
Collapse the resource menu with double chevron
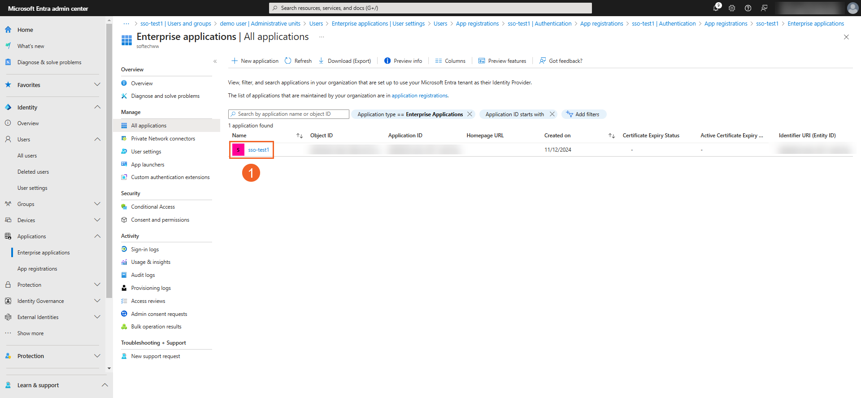click(x=215, y=61)
